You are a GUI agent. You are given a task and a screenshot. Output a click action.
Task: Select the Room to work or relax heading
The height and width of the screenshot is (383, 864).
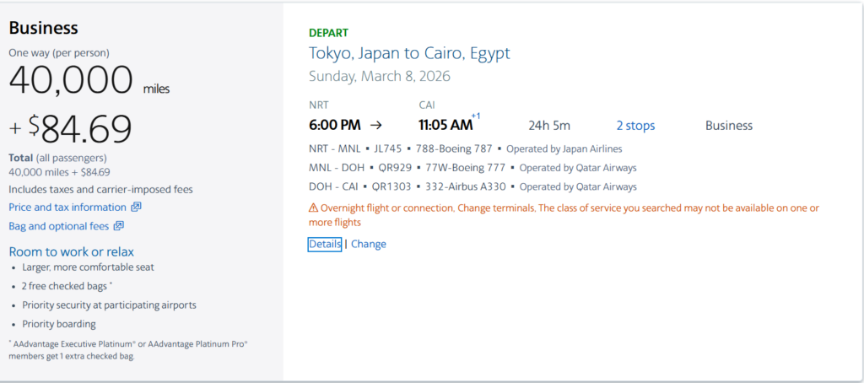(x=71, y=251)
